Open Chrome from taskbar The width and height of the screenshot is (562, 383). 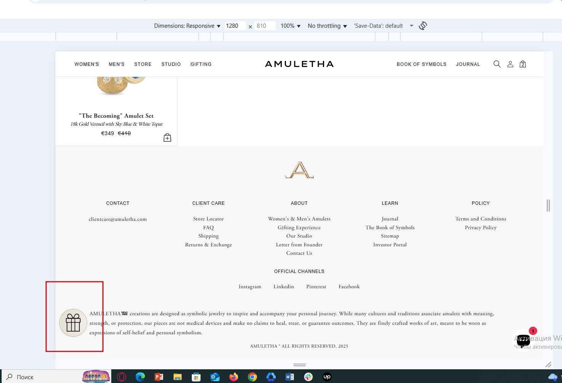pyautogui.click(x=252, y=377)
